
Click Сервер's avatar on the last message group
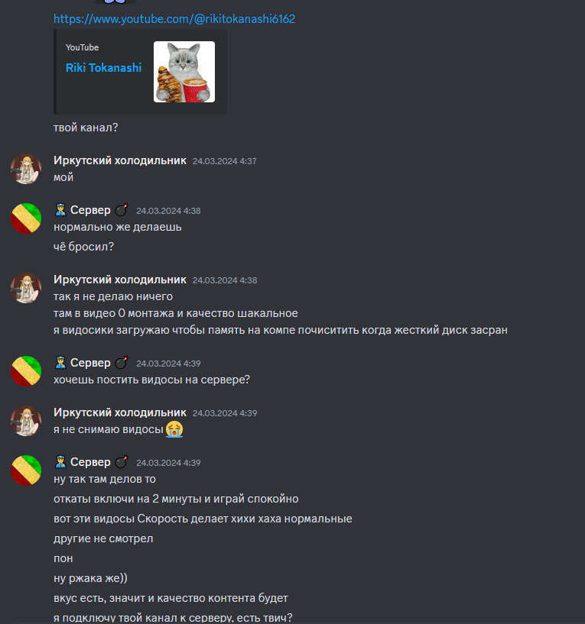click(x=26, y=470)
